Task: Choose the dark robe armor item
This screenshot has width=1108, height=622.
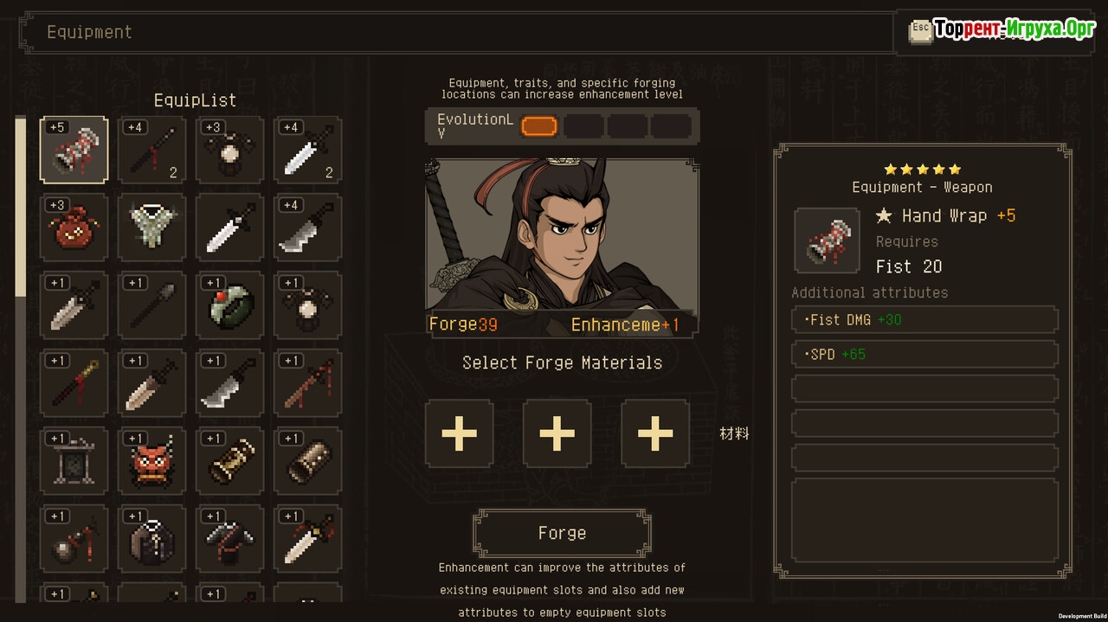Action: (x=151, y=539)
